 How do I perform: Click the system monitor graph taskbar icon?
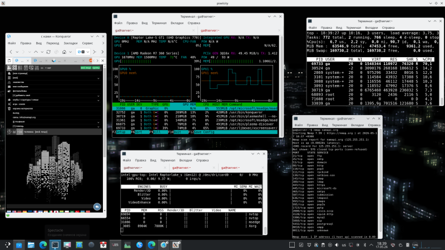(x=127, y=244)
